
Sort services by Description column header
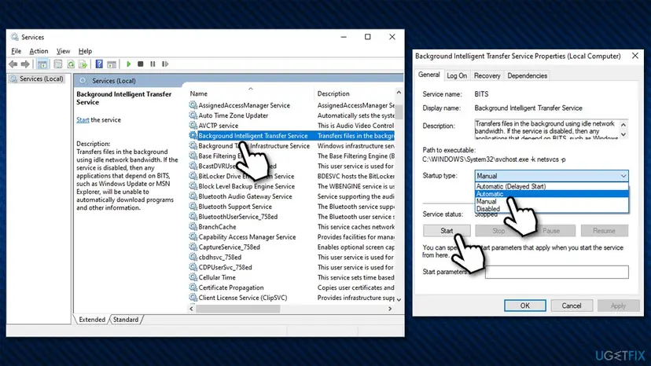[x=354, y=93]
